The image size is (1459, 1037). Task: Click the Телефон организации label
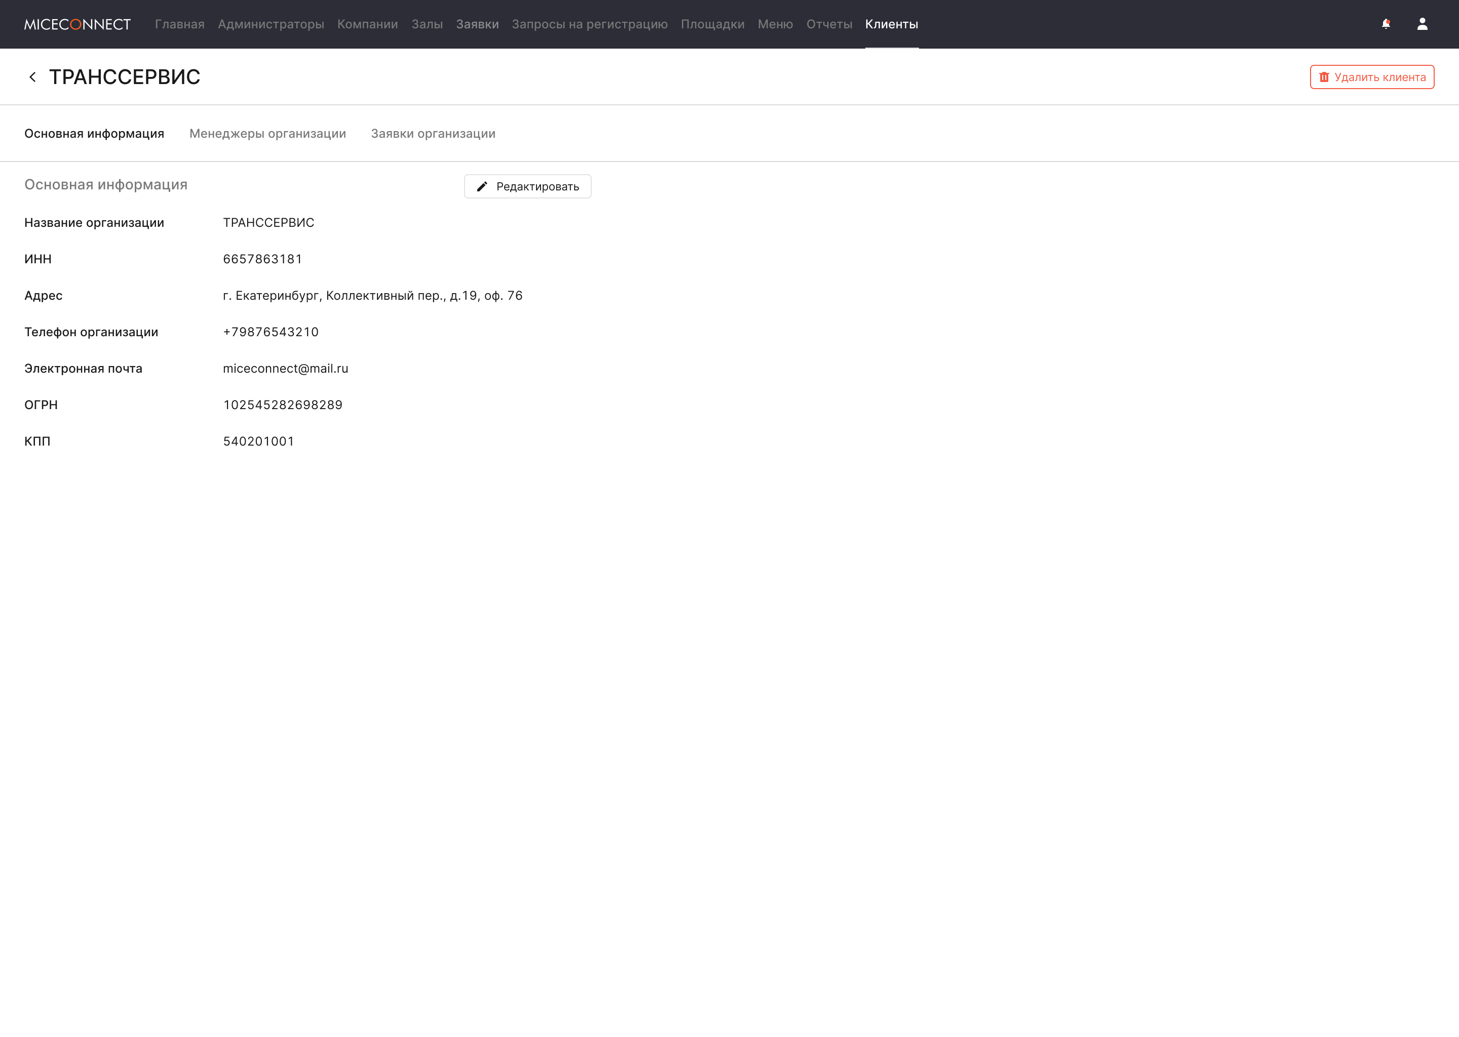click(x=91, y=332)
